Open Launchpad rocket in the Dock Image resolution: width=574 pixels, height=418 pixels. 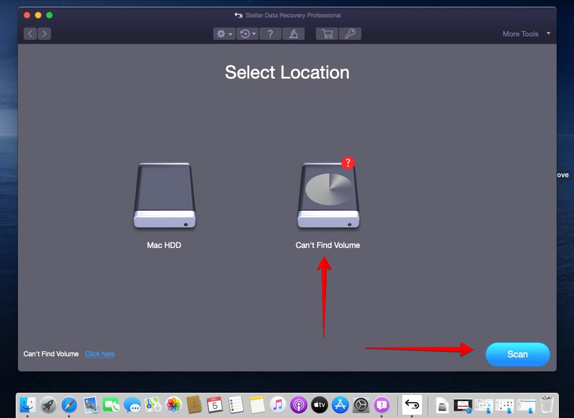[48, 405]
